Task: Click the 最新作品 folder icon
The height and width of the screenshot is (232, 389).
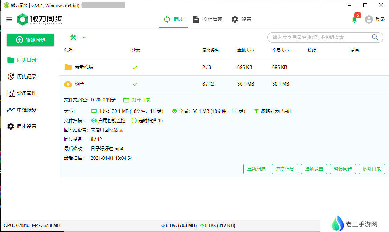Action: (x=68, y=67)
